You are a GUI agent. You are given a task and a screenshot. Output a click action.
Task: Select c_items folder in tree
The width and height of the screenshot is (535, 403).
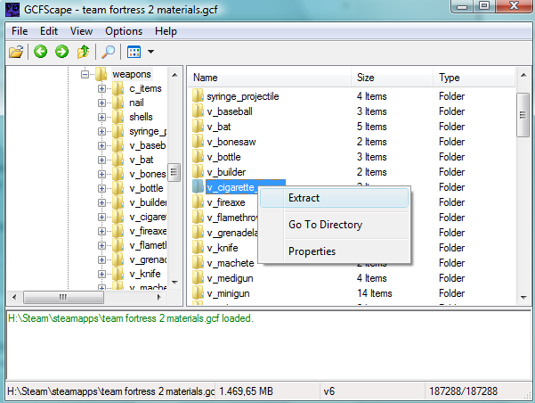145,88
